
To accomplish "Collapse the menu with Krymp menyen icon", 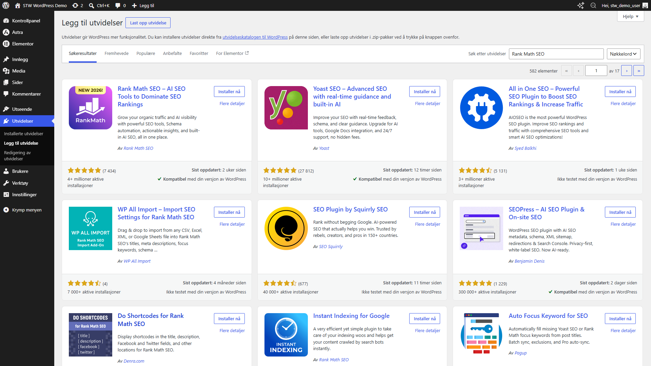I will click(x=6, y=210).
